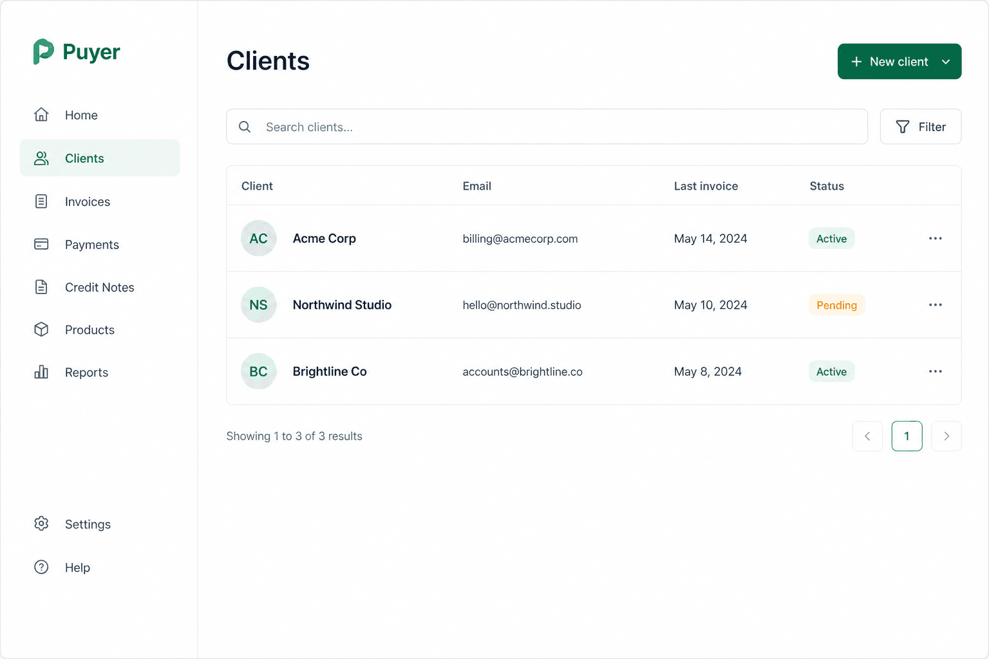This screenshot has height=659, width=989.
Task: Open the Credit Notes menu item
Action: point(100,287)
